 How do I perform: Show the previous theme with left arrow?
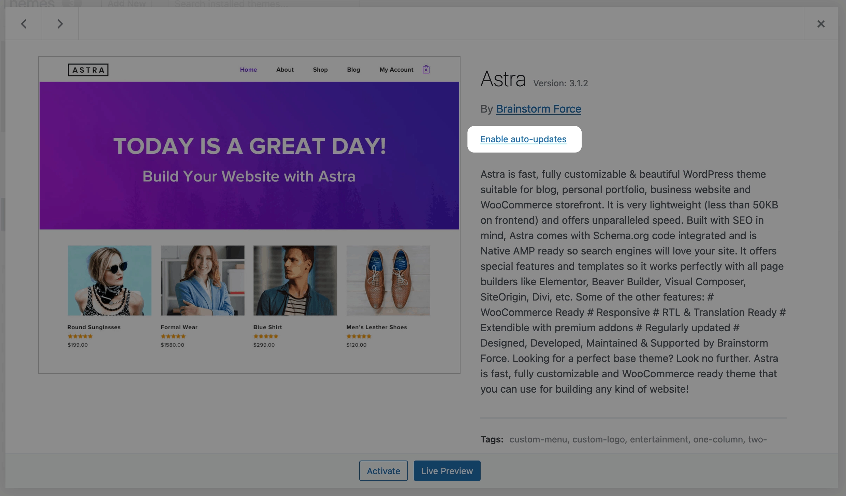[x=24, y=24]
